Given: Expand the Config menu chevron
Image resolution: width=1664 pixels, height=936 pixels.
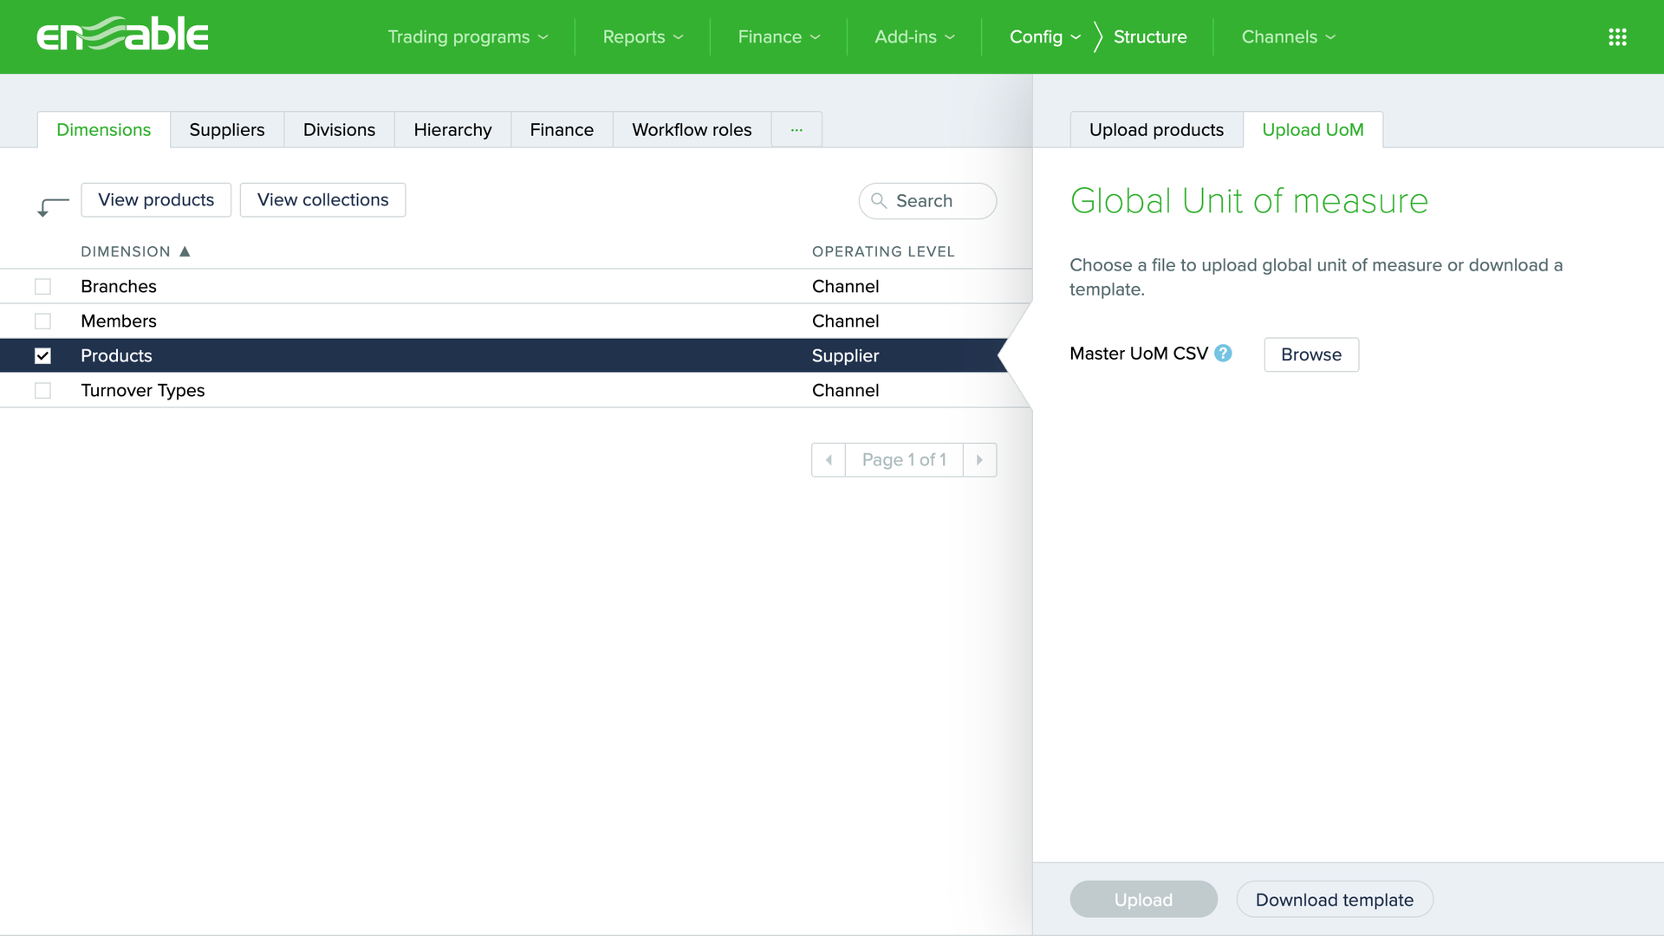Looking at the screenshot, I should pos(1076,37).
